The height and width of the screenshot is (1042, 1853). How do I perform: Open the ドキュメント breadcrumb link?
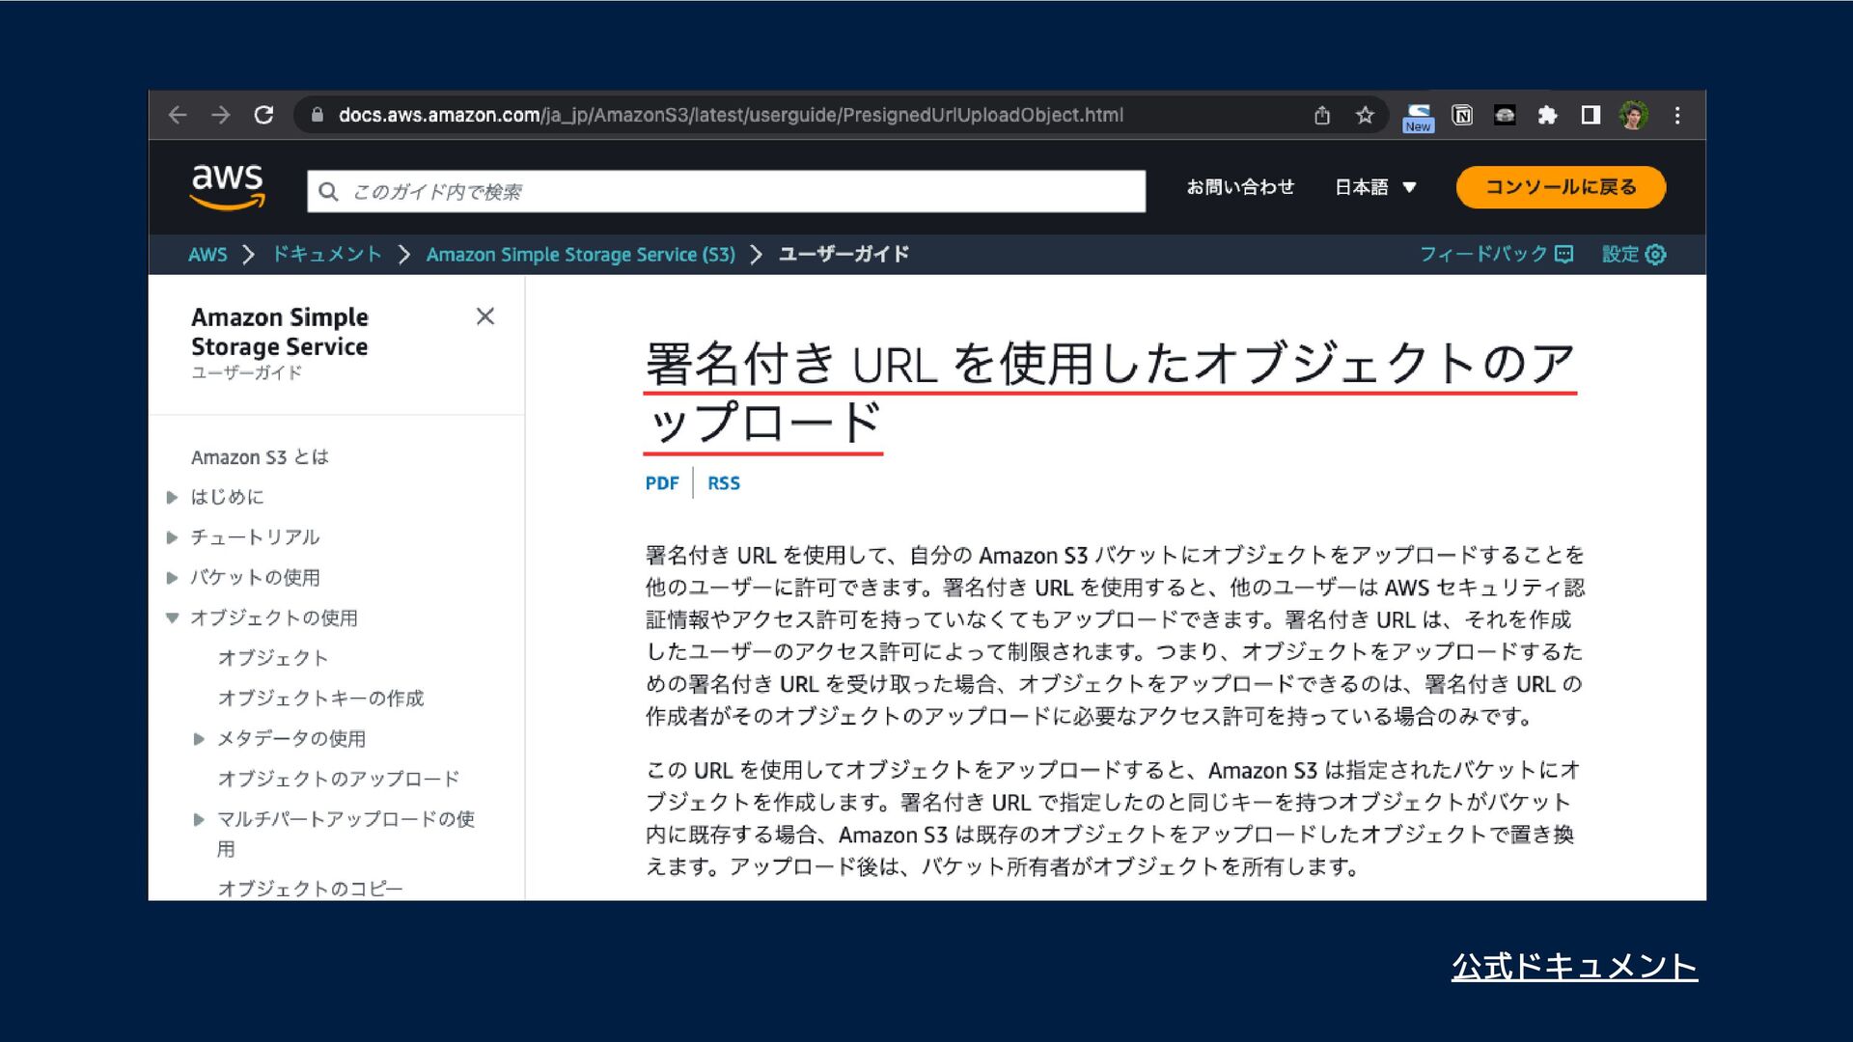coord(327,254)
